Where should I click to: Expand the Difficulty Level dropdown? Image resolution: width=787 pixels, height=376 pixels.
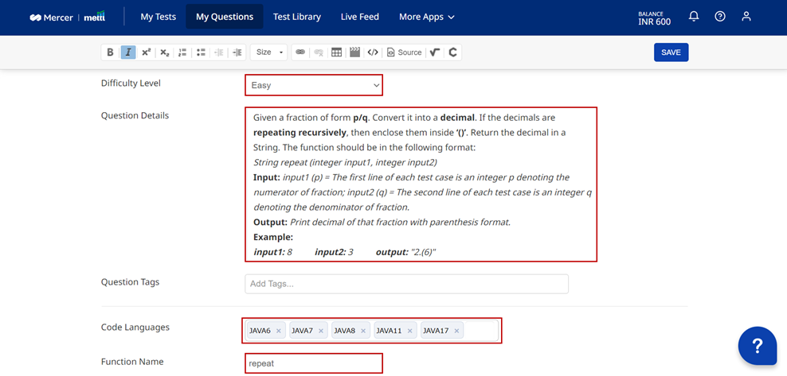314,85
